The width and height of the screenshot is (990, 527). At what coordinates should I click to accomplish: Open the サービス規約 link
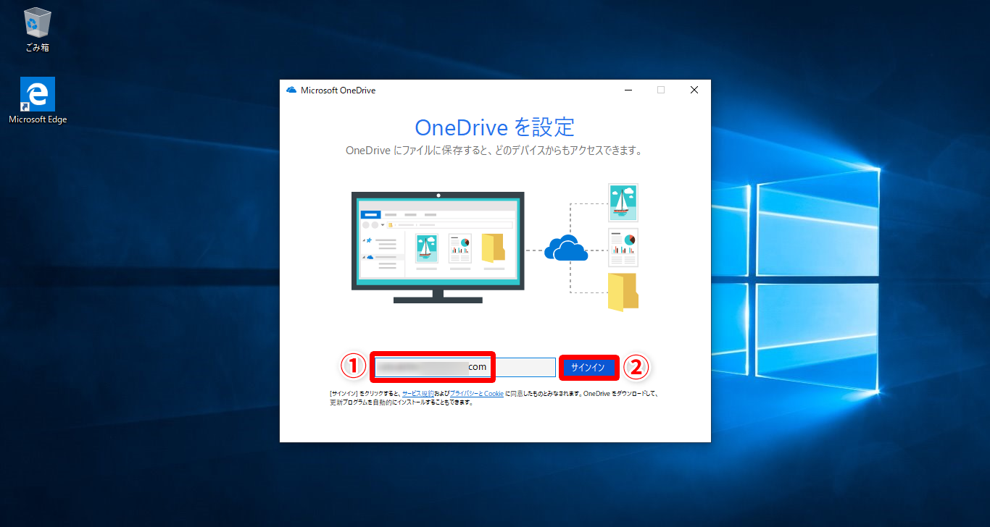[x=418, y=394]
